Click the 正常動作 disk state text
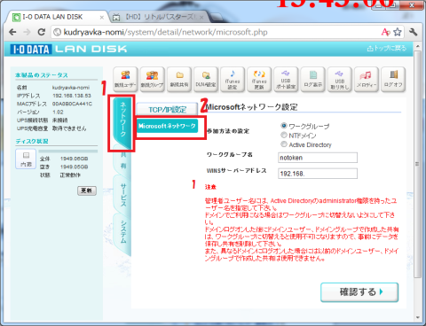The image size is (426, 326). [x=70, y=175]
